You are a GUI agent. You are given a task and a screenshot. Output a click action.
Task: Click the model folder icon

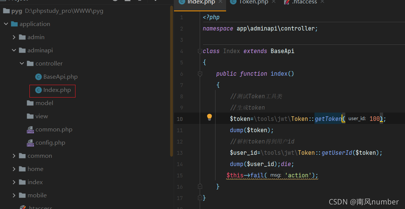point(31,103)
